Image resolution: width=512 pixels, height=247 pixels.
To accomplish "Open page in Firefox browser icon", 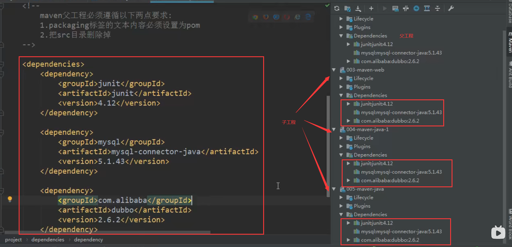I will 266,17.
